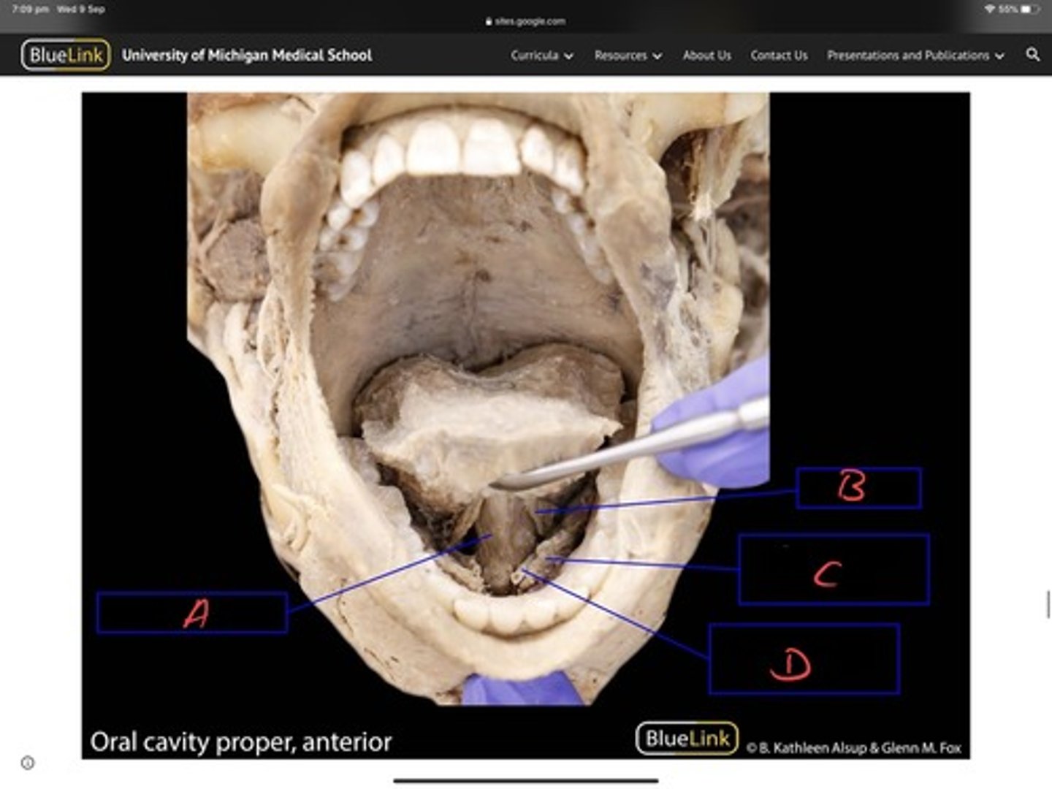Expand the Curricula dropdown menu

point(542,56)
